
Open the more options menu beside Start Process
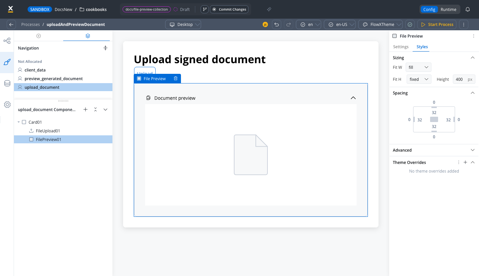pos(464,24)
